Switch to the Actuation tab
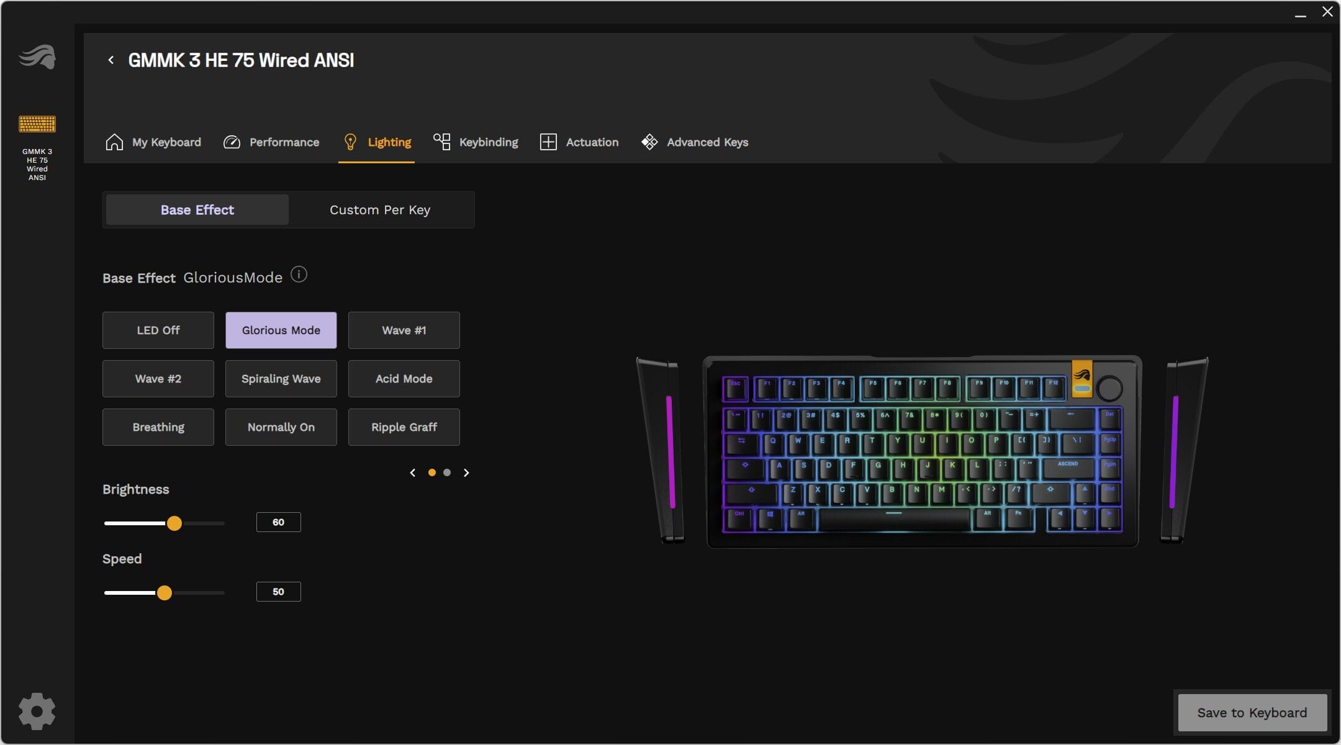 click(x=579, y=142)
